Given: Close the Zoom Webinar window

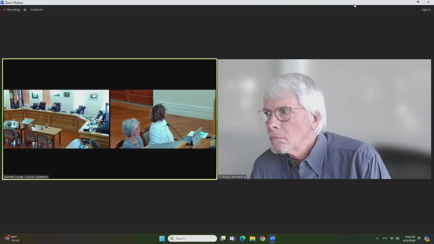Looking at the screenshot, I should (428, 2).
